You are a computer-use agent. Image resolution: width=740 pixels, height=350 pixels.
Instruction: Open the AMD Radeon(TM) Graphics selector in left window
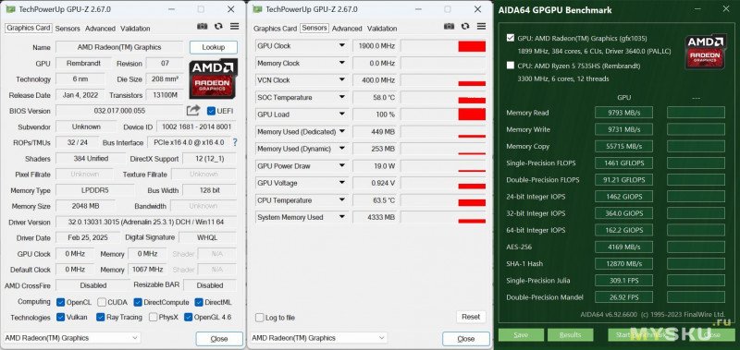coord(72,338)
